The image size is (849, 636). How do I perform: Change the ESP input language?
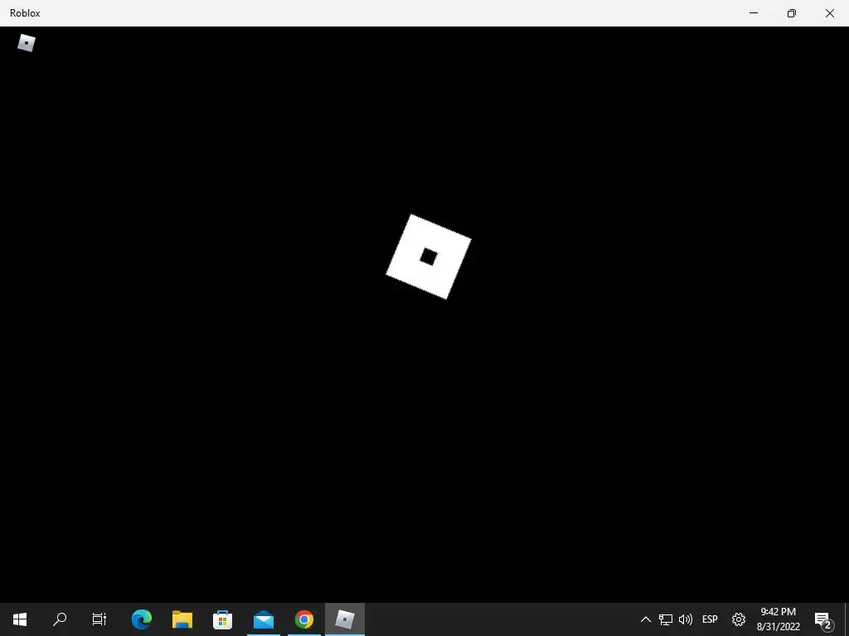(710, 619)
